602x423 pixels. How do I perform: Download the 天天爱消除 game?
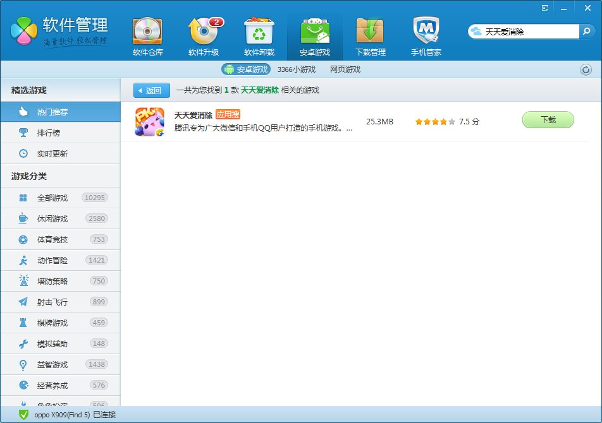tap(548, 120)
